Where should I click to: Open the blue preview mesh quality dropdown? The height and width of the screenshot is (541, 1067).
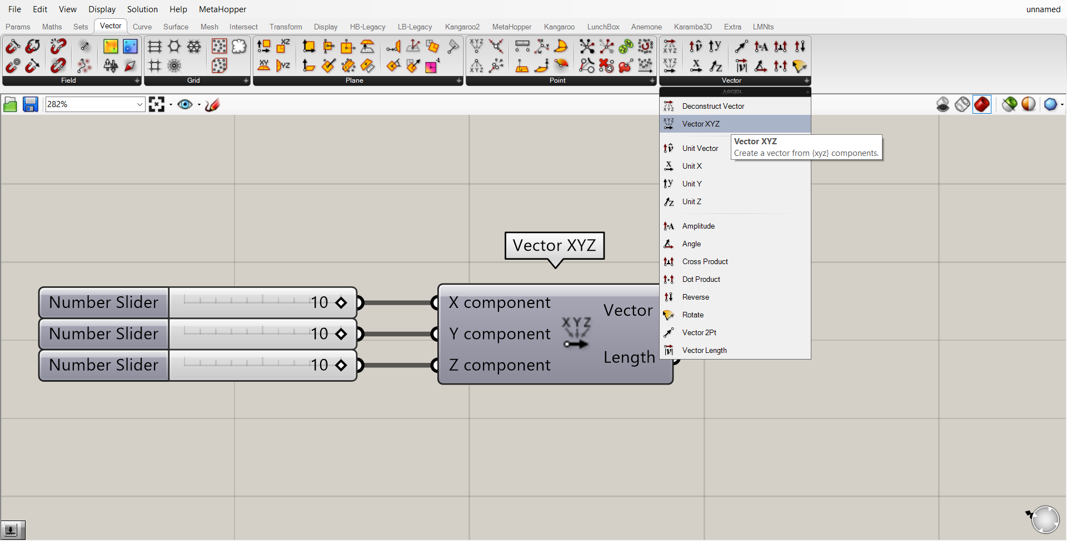[x=1061, y=104]
